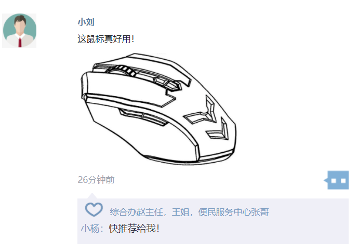Open commenter 小杨's profile
Screen dimensions: 358x252
tap(90, 228)
